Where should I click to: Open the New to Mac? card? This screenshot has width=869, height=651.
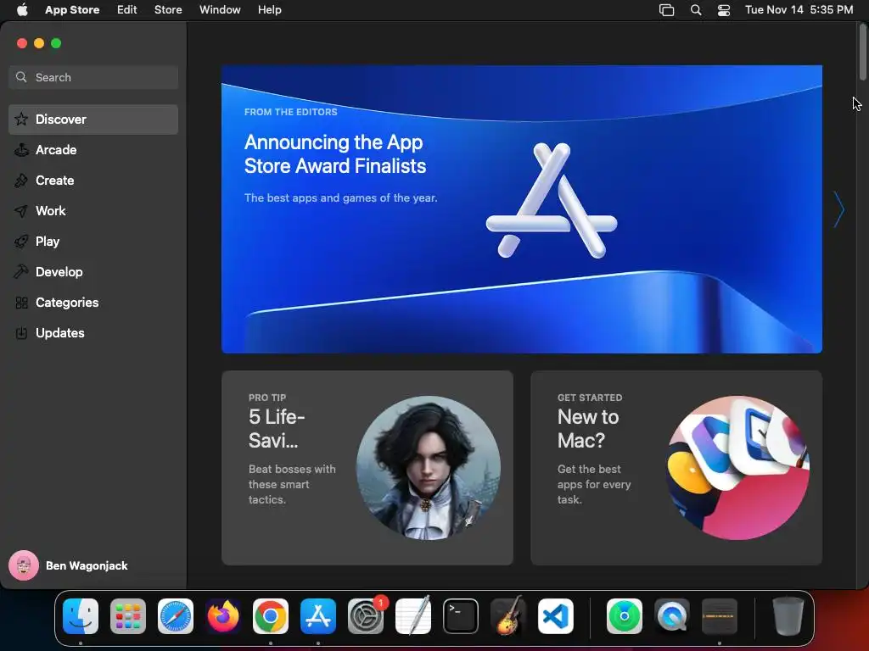(x=676, y=468)
